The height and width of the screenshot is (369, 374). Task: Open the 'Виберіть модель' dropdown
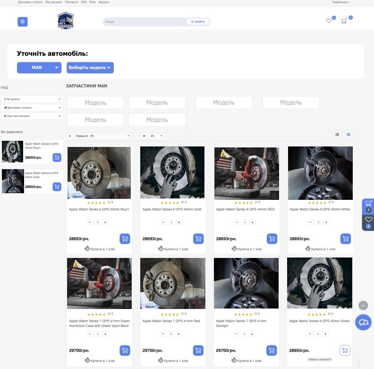click(x=90, y=68)
